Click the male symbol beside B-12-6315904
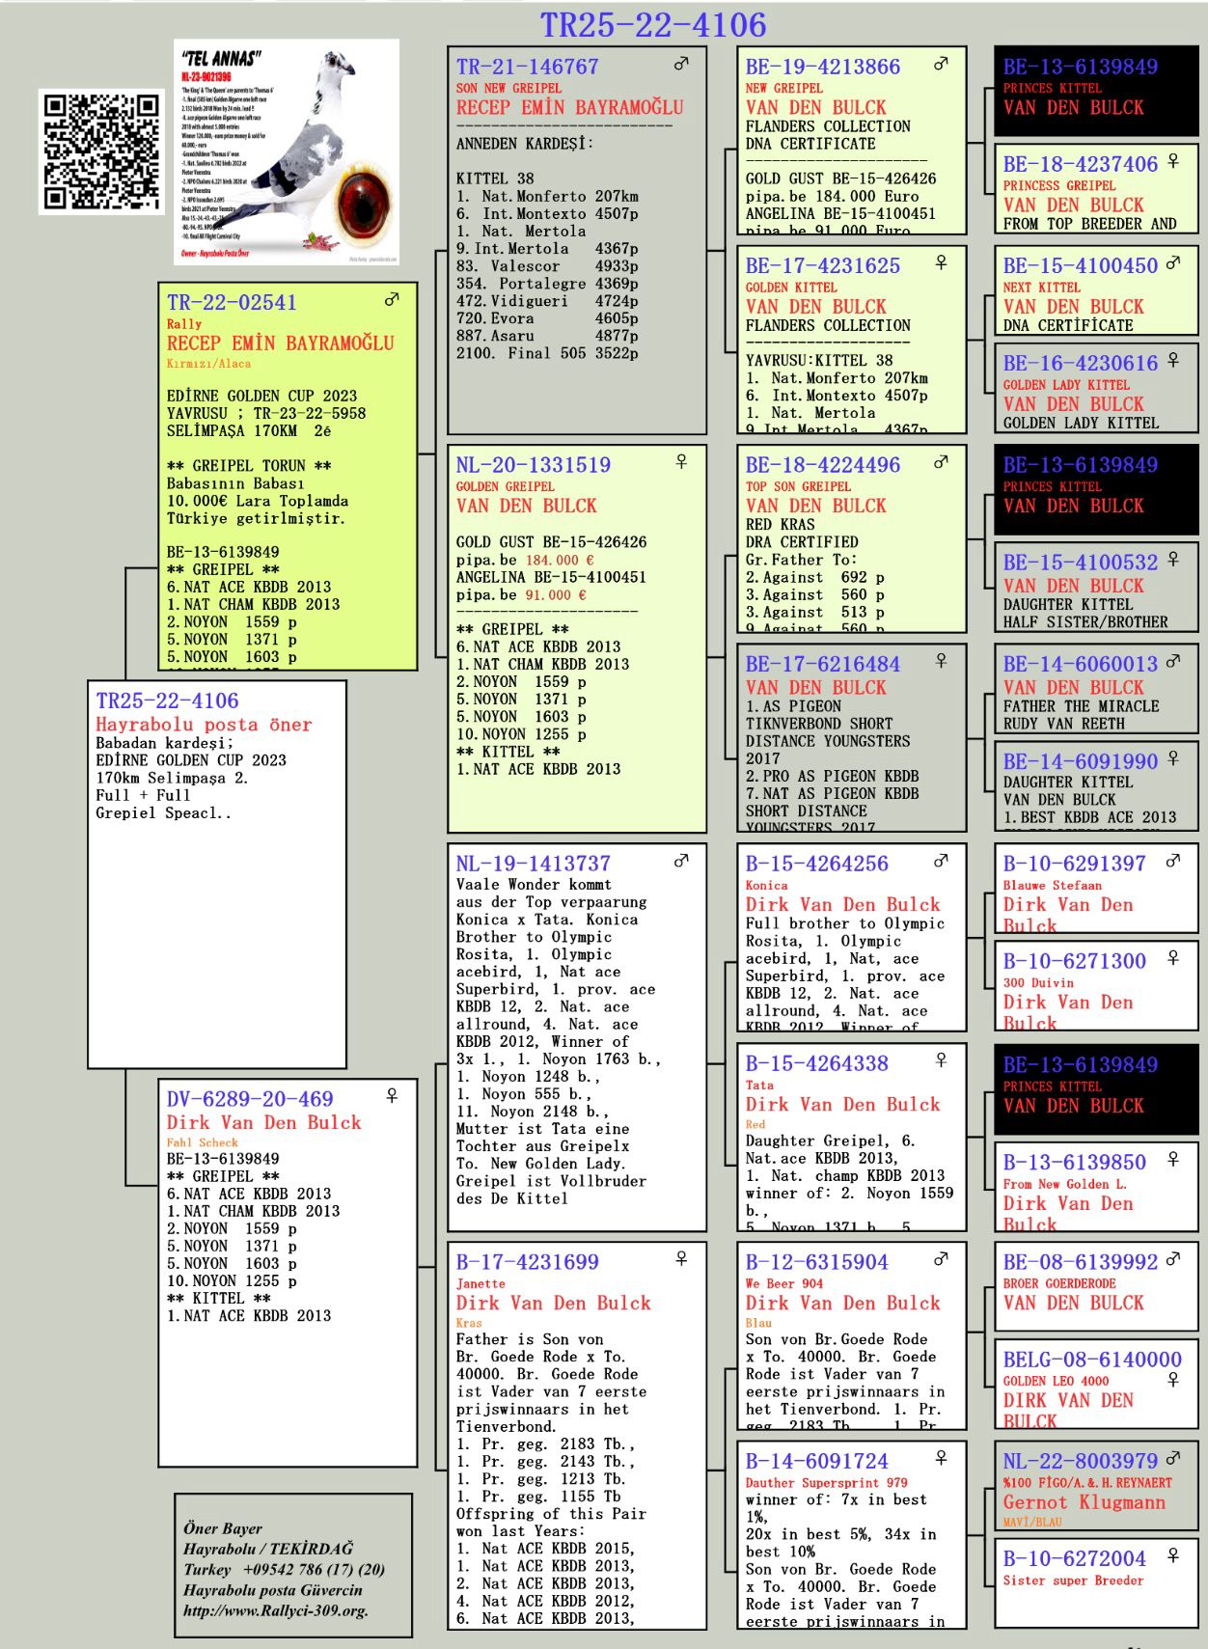The width and height of the screenshot is (1208, 1649). point(941,1258)
